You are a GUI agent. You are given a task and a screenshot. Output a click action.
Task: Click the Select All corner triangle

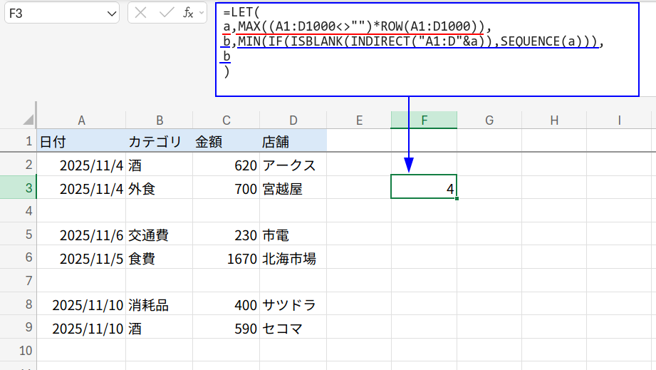[28, 120]
